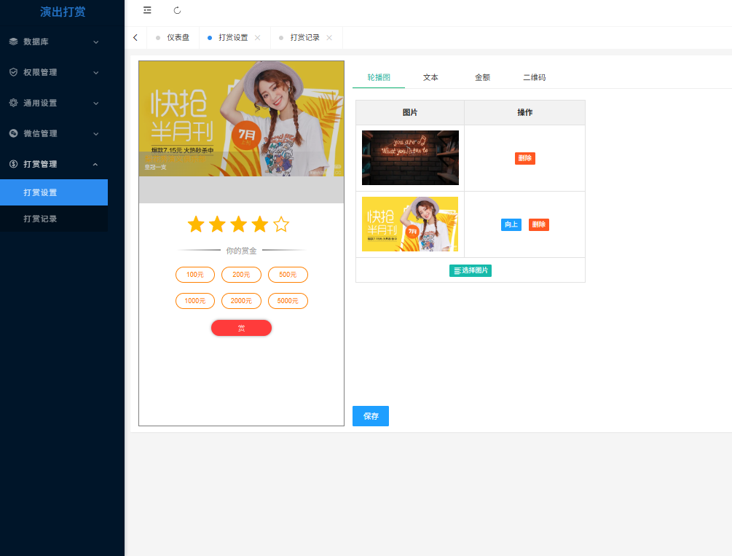Select the 文本 settings tab
732x556 pixels.
click(430, 77)
